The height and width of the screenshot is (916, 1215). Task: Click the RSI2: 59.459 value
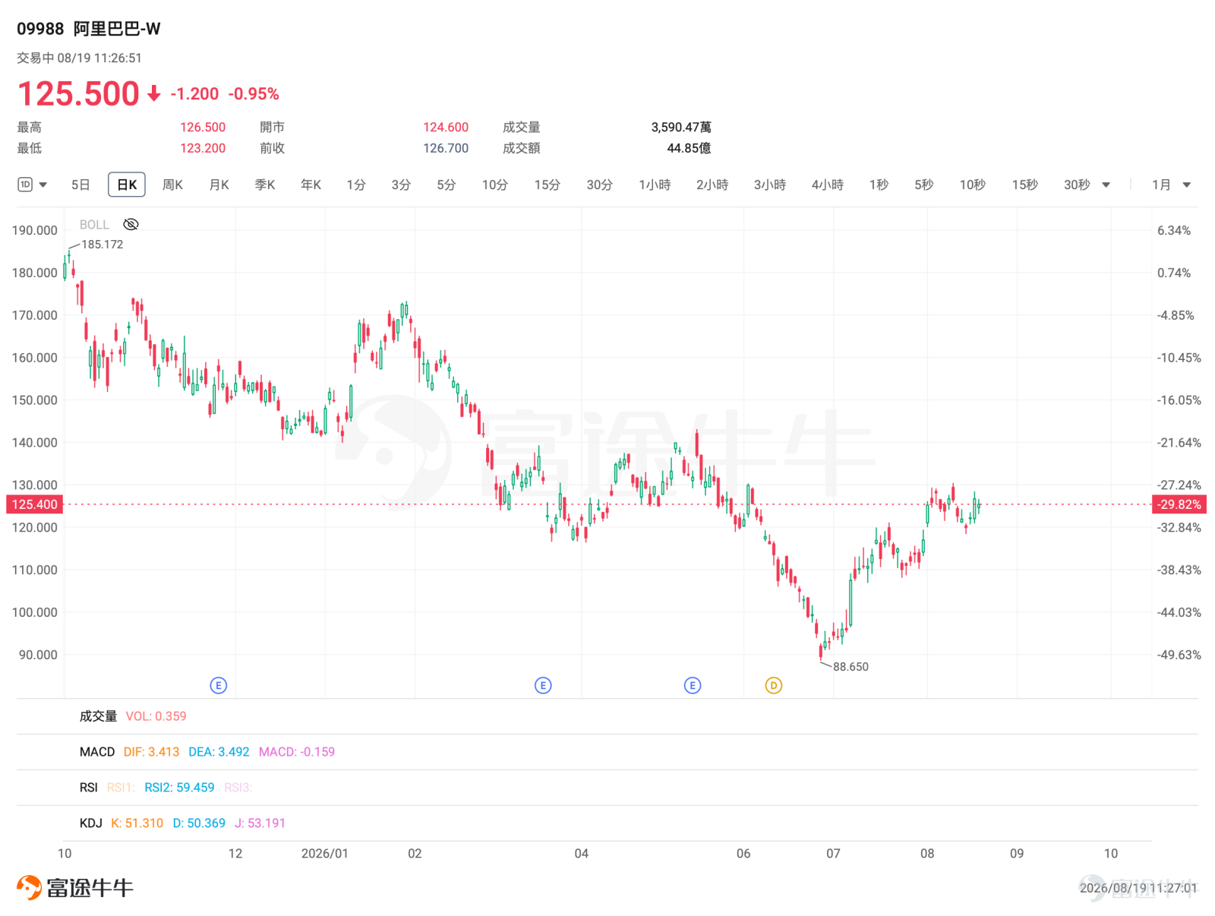179,788
